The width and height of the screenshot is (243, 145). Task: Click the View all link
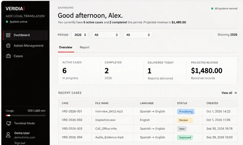[x=229, y=93]
